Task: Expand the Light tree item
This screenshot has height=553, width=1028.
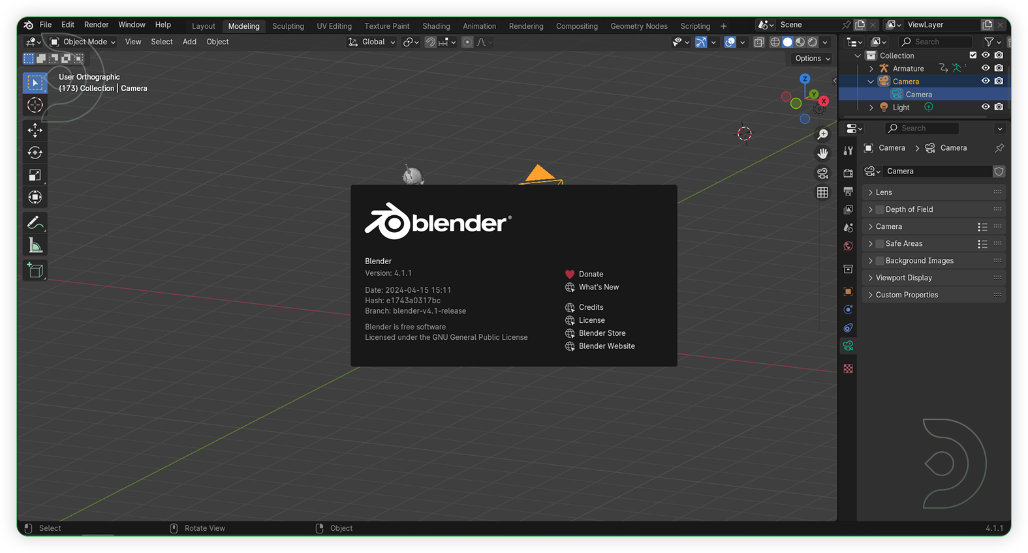Action: click(871, 108)
